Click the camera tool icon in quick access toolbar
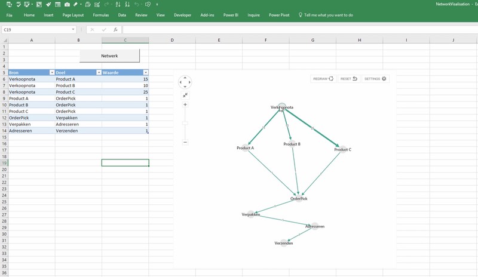This screenshot has height=277, width=478. coord(67,4)
